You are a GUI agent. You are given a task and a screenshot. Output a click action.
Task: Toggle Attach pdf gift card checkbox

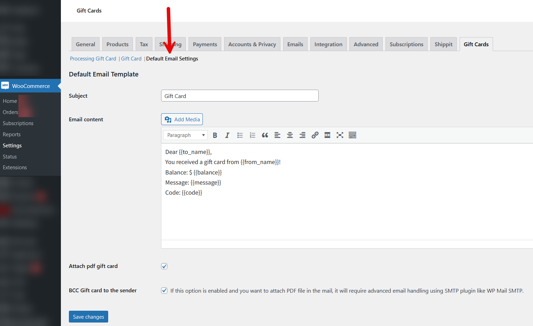[x=164, y=266]
